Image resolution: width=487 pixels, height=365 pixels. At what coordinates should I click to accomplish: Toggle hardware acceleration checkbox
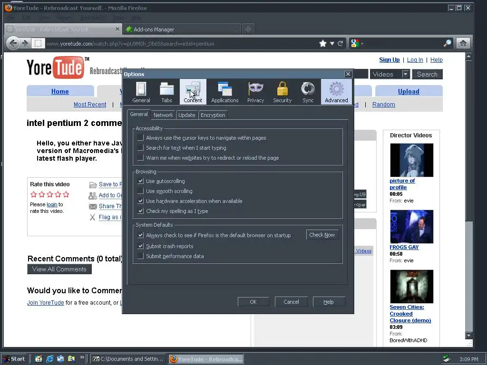(140, 201)
